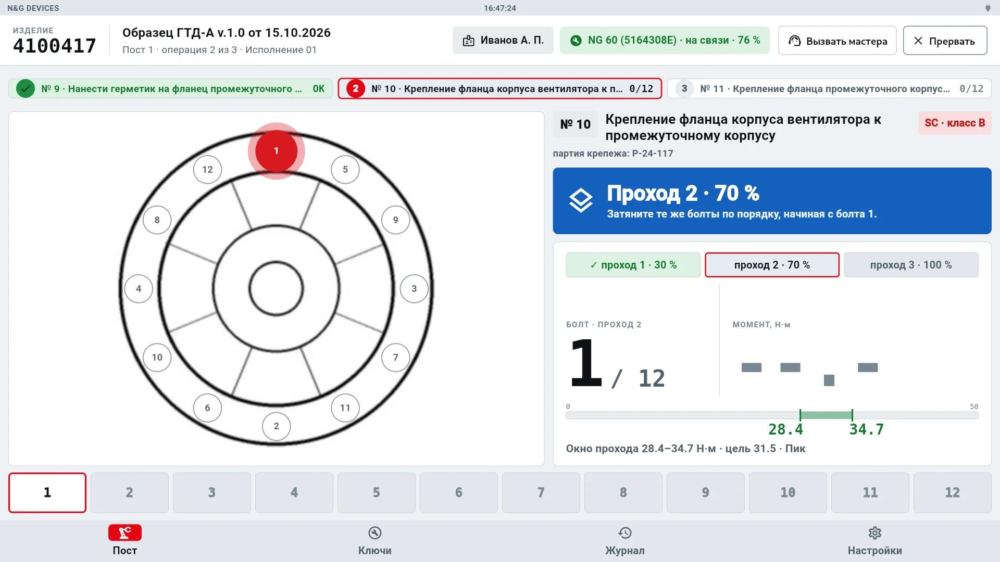Click the NG 60 (5164308E) wrench status button
Viewport: 1000px width, 562px height.
tap(665, 41)
